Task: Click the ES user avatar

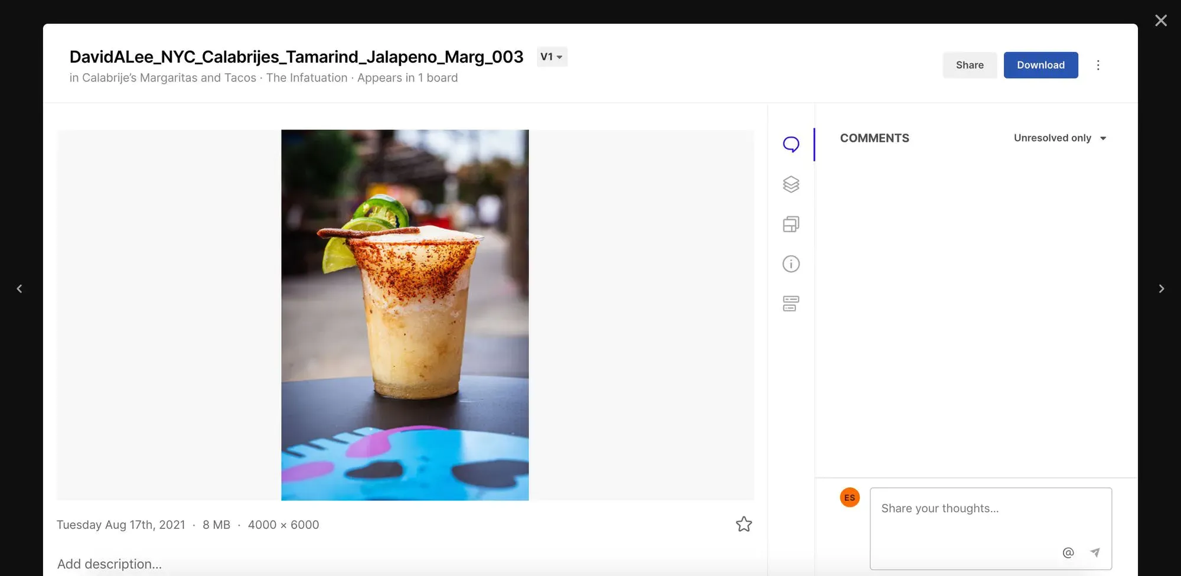Action: pyautogui.click(x=849, y=497)
